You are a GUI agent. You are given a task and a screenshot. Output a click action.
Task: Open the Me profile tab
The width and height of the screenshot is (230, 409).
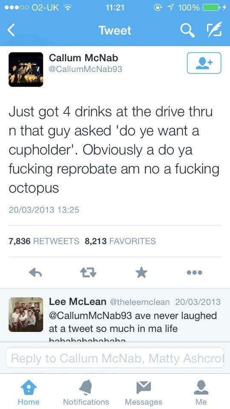tap(201, 392)
